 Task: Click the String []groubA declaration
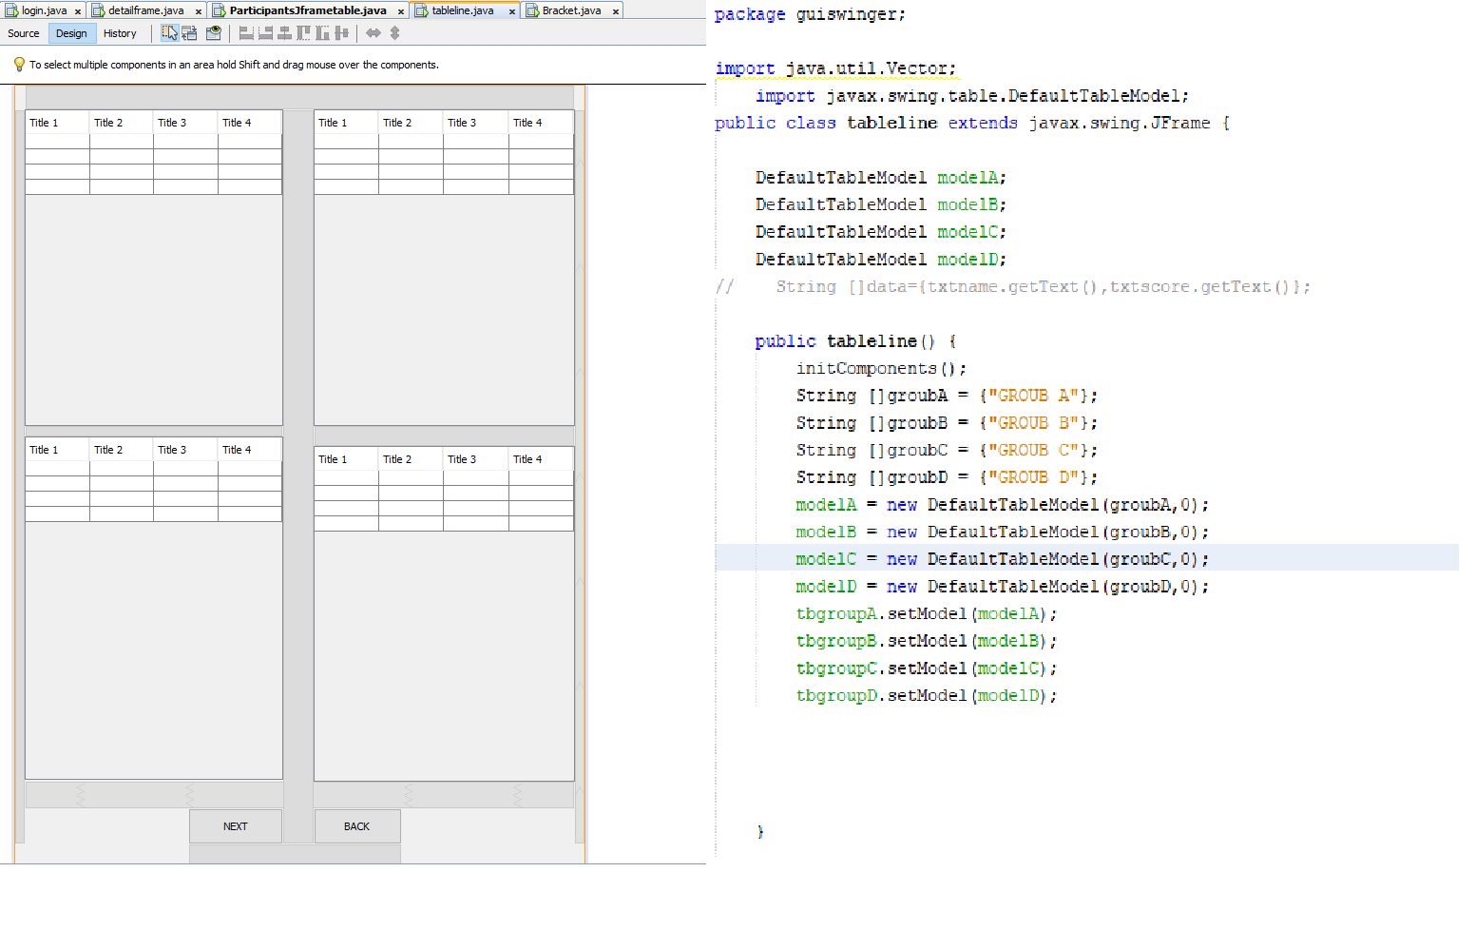pyautogui.click(x=947, y=396)
